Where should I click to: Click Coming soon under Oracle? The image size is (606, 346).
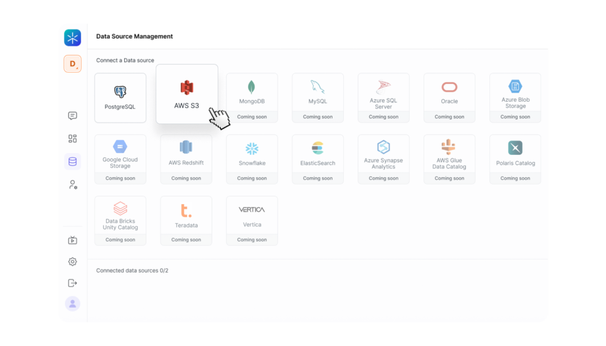(x=450, y=117)
